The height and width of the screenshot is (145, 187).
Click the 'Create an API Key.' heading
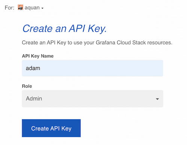pos(64,28)
